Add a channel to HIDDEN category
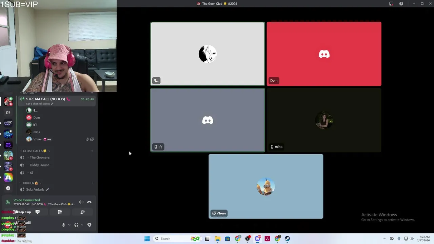 (x=92, y=183)
